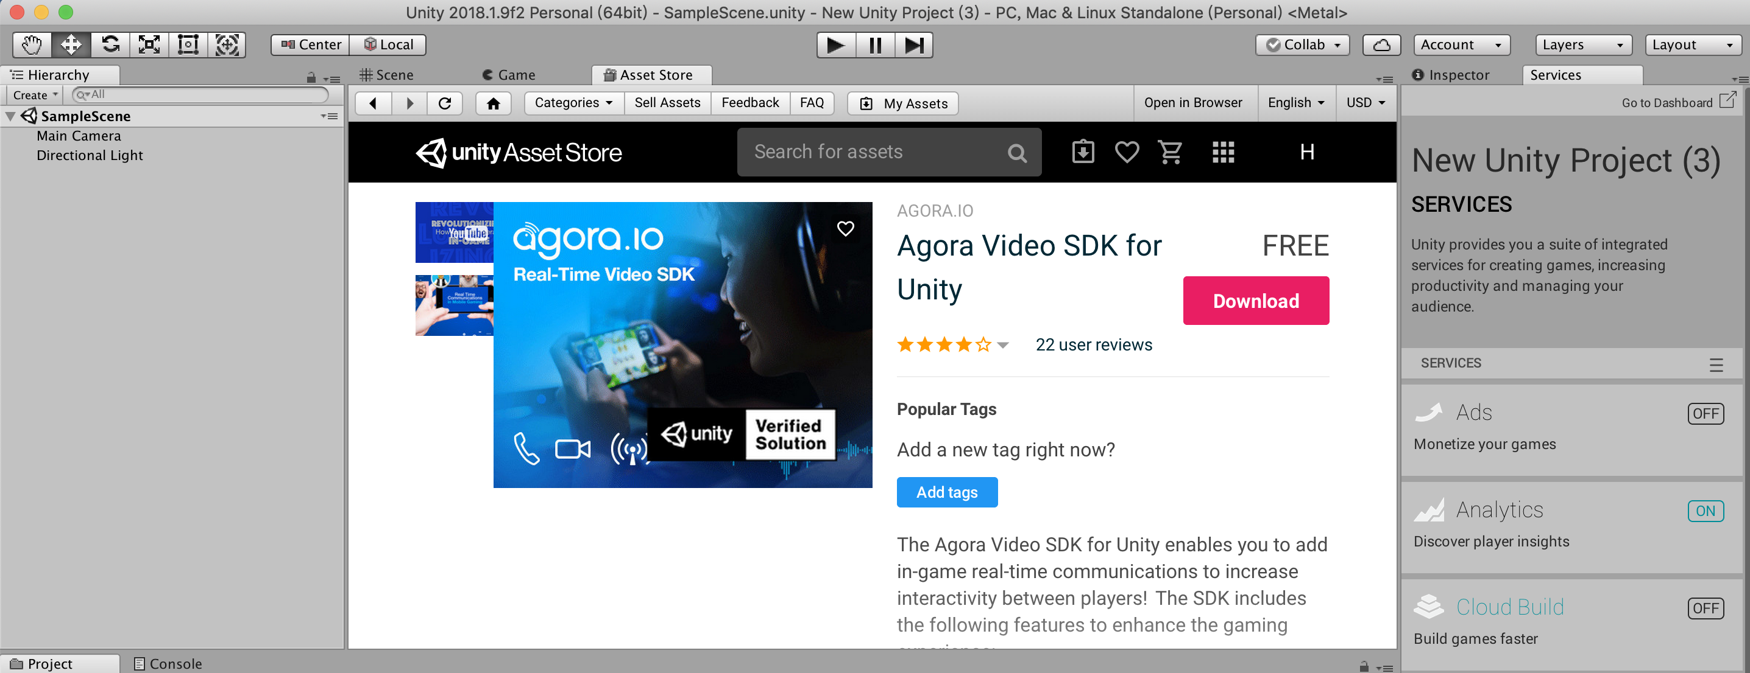This screenshot has height=673, width=1750.
Task: Click the Rect Transform tool icon
Action: coord(188,45)
